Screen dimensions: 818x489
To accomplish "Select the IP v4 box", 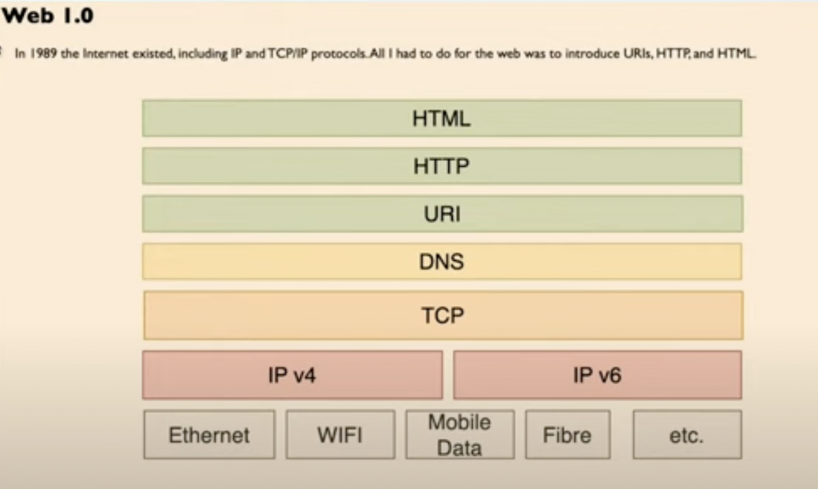I will pyautogui.click(x=292, y=375).
